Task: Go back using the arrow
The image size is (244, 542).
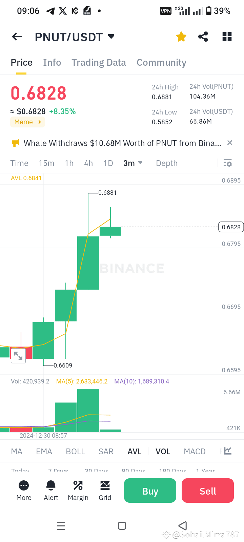Action: 17,37
